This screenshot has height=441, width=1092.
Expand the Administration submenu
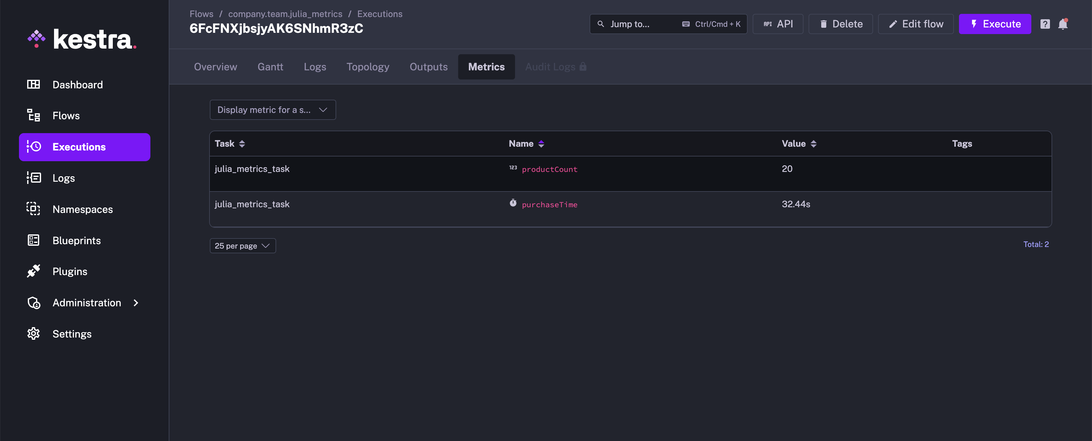[x=136, y=303]
